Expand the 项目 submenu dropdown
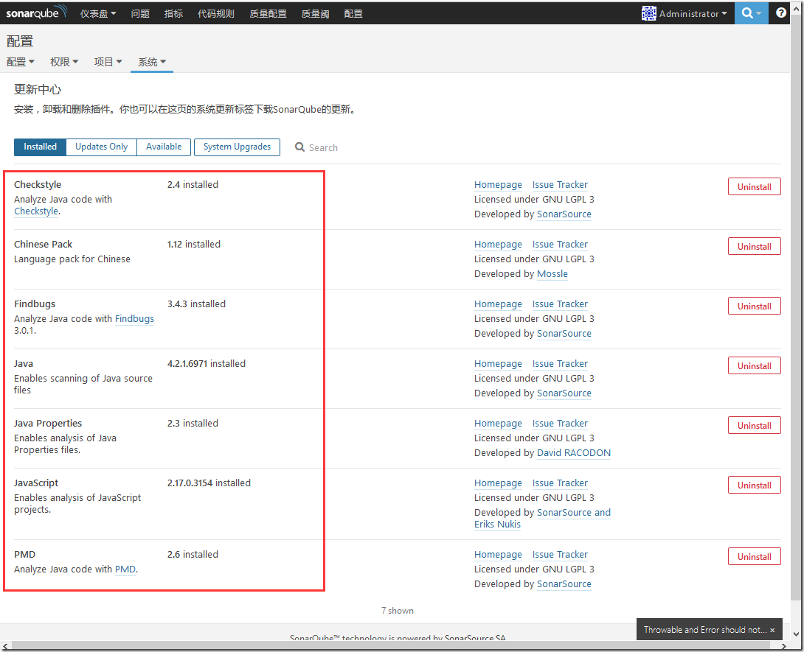 pos(108,62)
